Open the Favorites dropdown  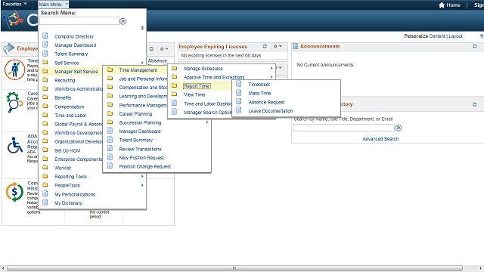(x=14, y=4)
